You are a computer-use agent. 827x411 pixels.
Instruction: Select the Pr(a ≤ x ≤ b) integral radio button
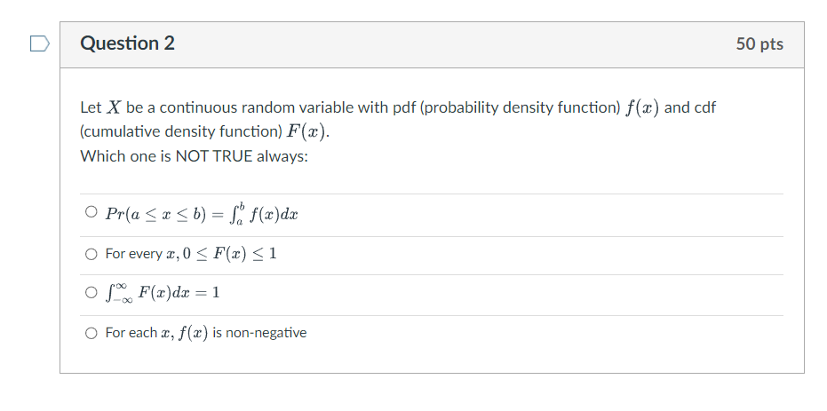tap(91, 214)
